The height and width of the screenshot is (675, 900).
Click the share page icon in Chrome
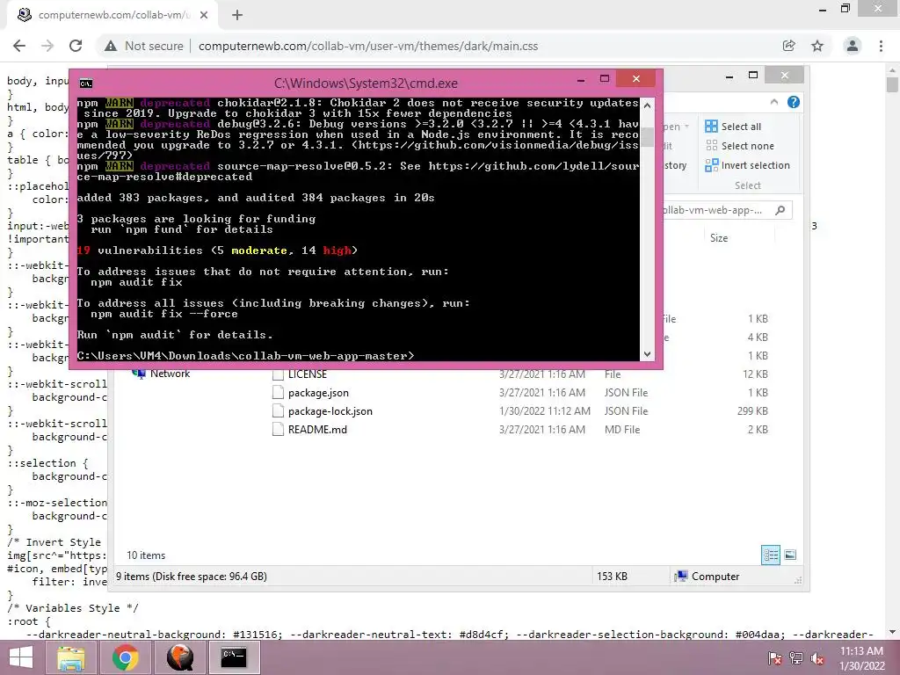pyautogui.click(x=788, y=46)
